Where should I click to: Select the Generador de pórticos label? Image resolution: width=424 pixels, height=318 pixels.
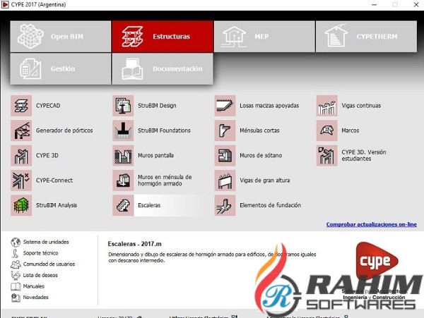tap(64, 130)
